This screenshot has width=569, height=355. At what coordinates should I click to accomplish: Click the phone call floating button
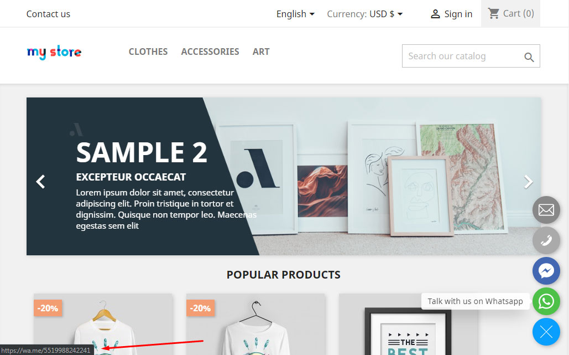click(546, 240)
